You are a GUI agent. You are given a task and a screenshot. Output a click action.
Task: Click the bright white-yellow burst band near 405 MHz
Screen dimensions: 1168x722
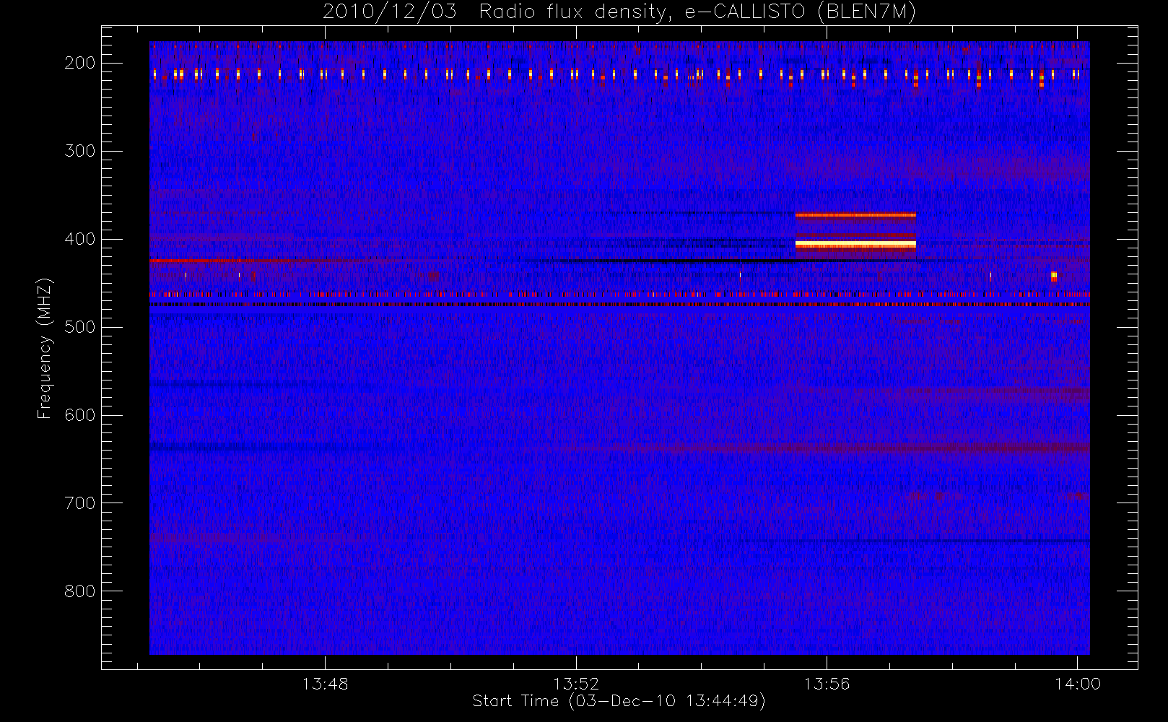coord(855,245)
